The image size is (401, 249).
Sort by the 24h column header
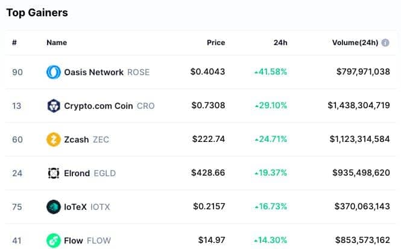tap(280, 43)
